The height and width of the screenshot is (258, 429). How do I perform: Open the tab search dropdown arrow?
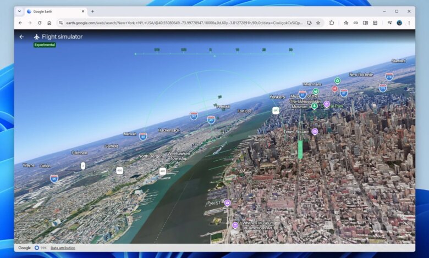coord(19,12)
